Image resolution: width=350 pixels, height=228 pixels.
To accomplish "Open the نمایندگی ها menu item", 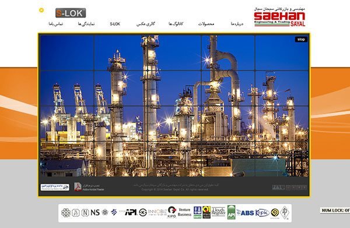I will [86, 24].
